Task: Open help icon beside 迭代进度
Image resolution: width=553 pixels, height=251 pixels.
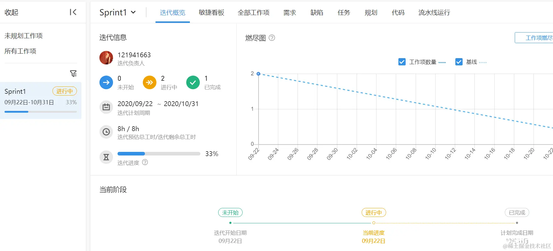Action: [x=145, y=162]
